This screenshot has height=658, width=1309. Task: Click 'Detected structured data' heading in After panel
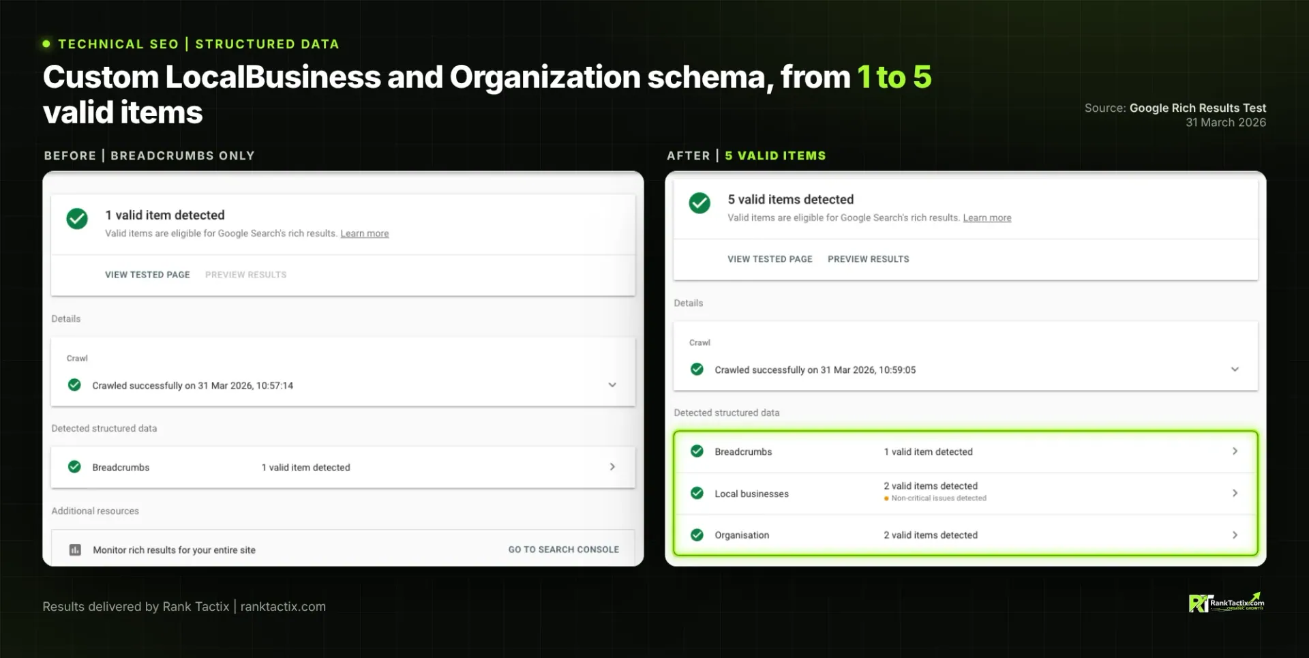727,413
